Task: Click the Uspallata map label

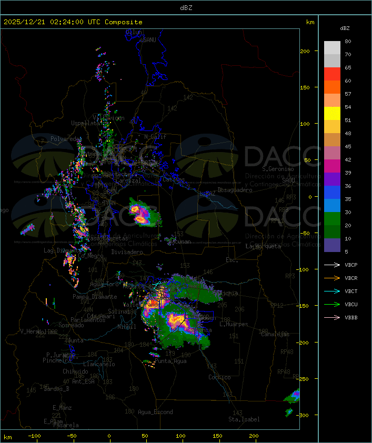Action: point(85,123)
